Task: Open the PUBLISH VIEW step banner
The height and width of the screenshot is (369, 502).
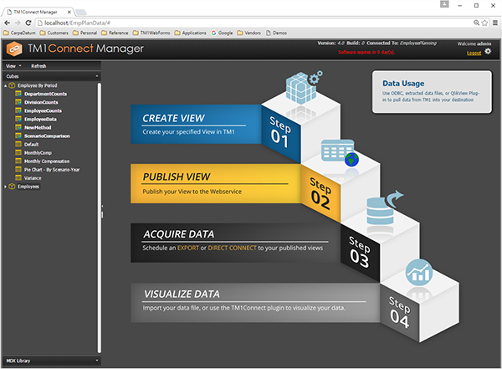Action: pos(216,183)
